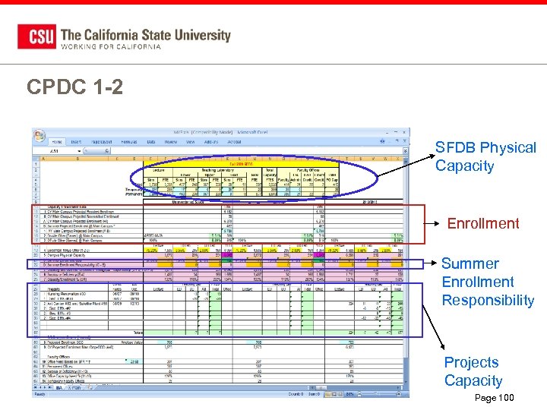Switch to Page Layout view in status bar
Screen dimensions: 547x410
(x=334, y=394)
